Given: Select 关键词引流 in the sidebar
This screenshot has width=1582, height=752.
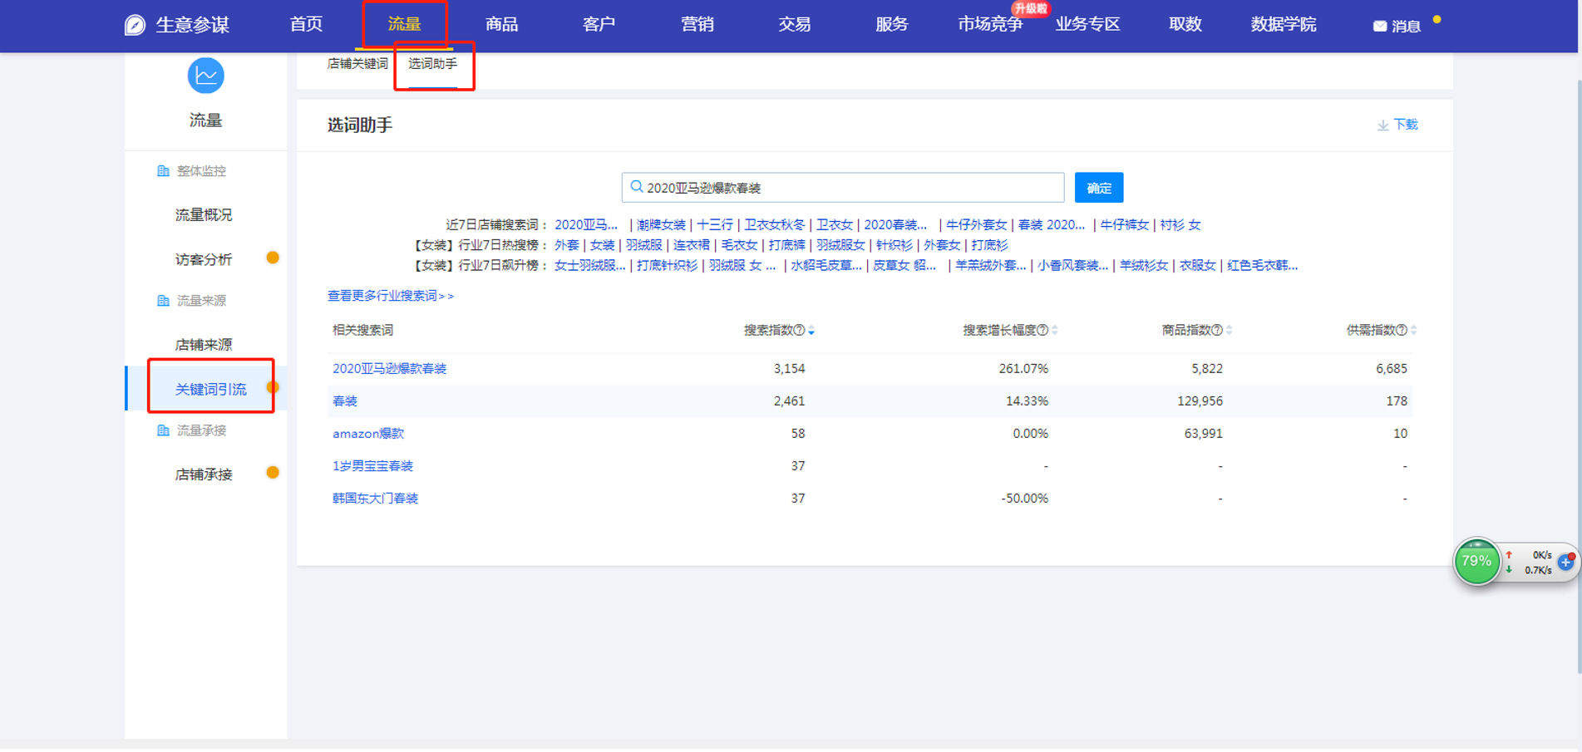Looking at the screenshot, I should pyautogui.click(x=210, y=389).
